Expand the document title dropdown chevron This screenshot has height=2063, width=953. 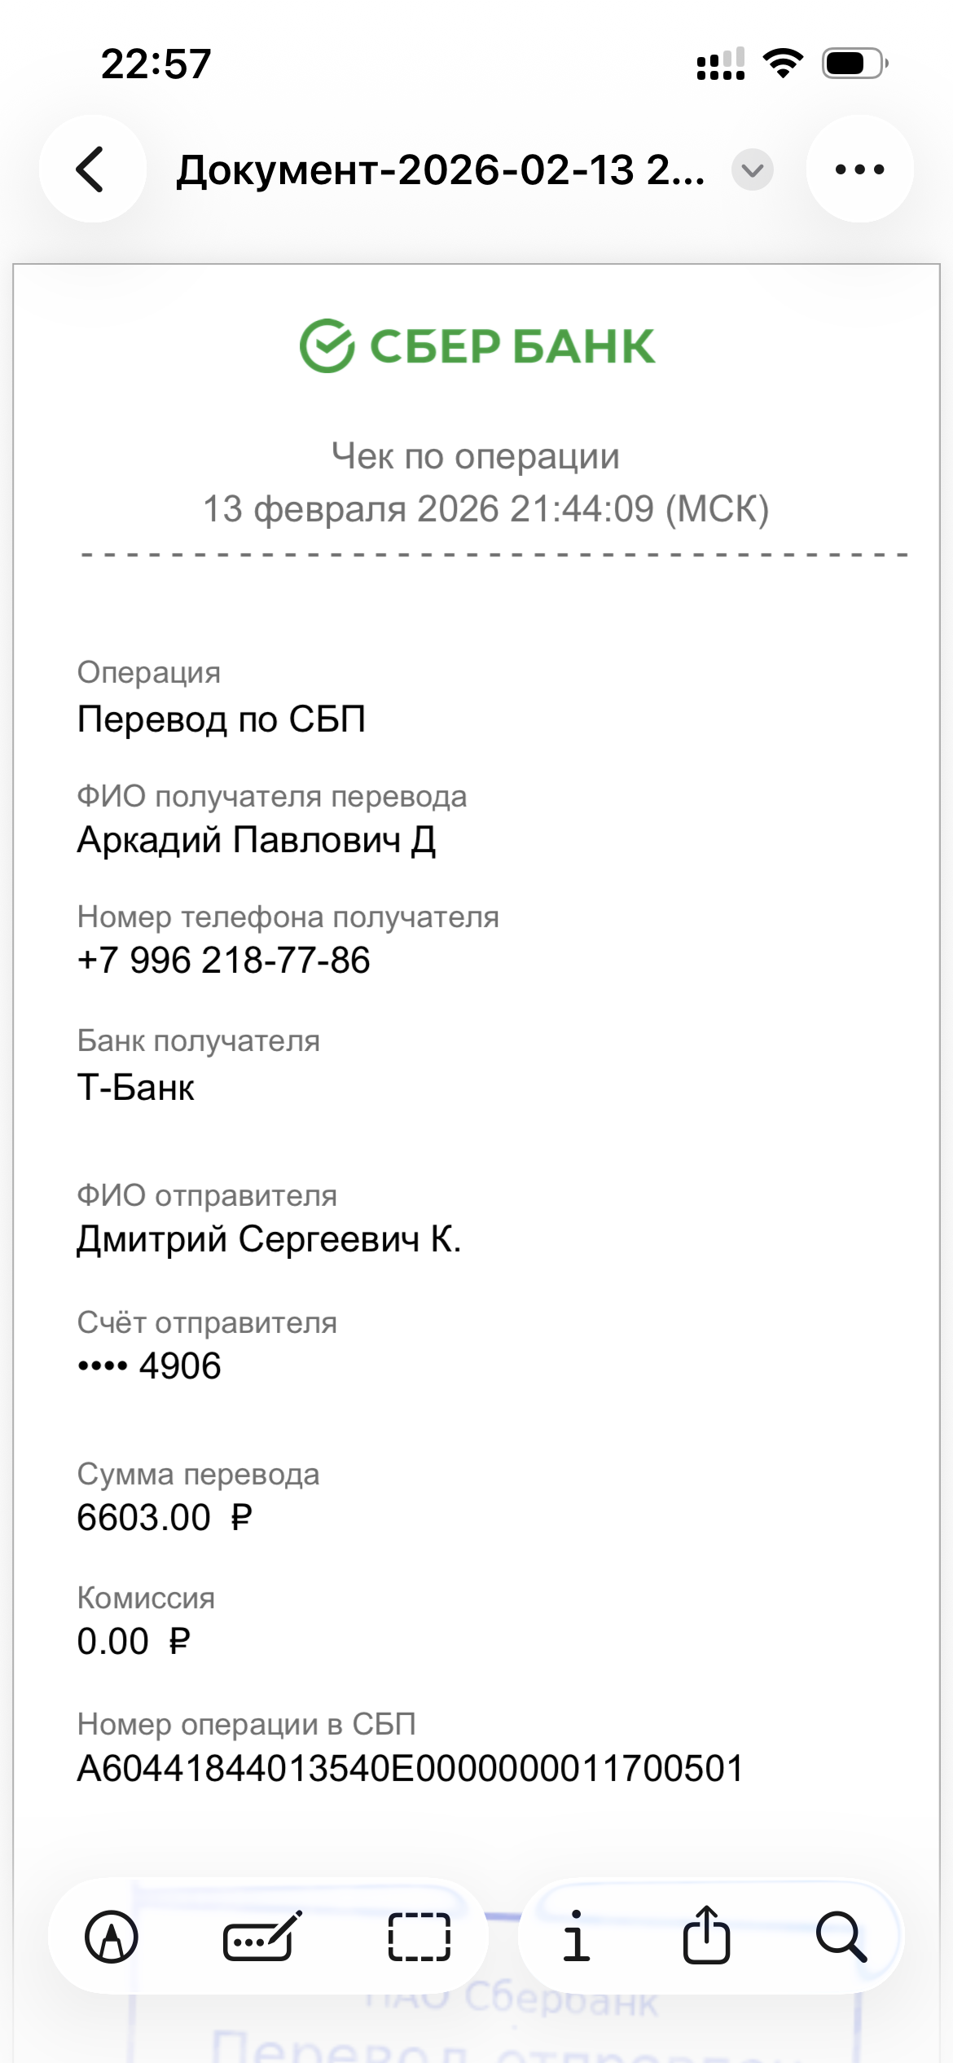click(752, 169)
